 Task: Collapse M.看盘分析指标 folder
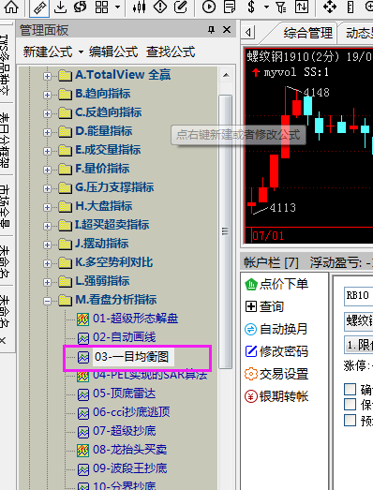(47, 301)
